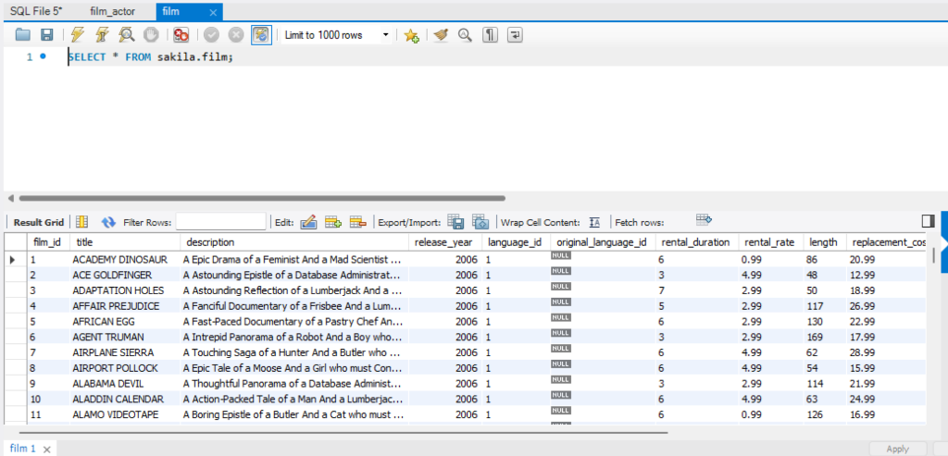Click the rental_rate column header

(x=770, y=242)
